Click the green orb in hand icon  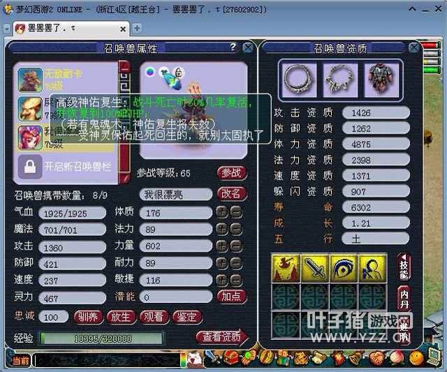tap(249, 357)
